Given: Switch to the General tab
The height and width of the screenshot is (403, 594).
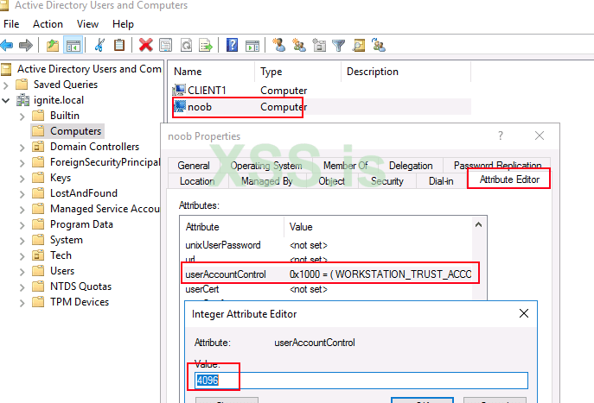Looking at the screenshot, I should [x=194, y=166].
